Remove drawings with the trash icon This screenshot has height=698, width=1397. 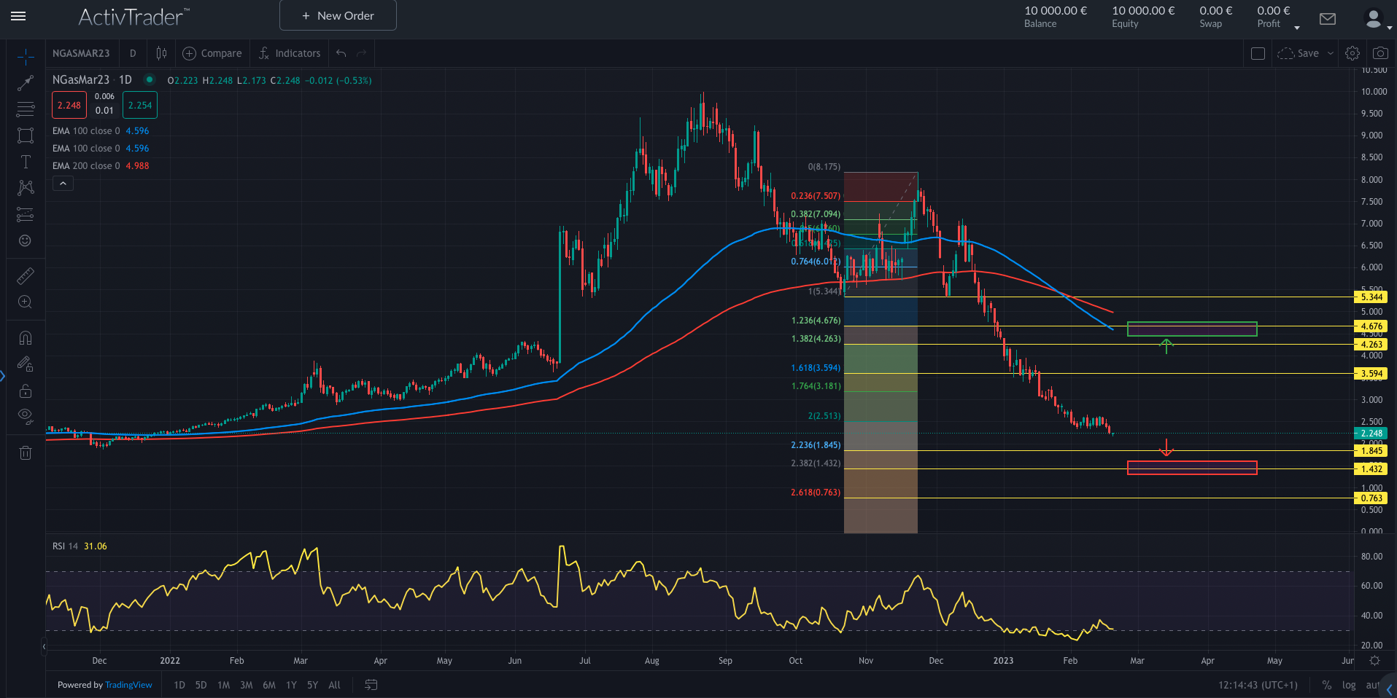tap(26, 453)
